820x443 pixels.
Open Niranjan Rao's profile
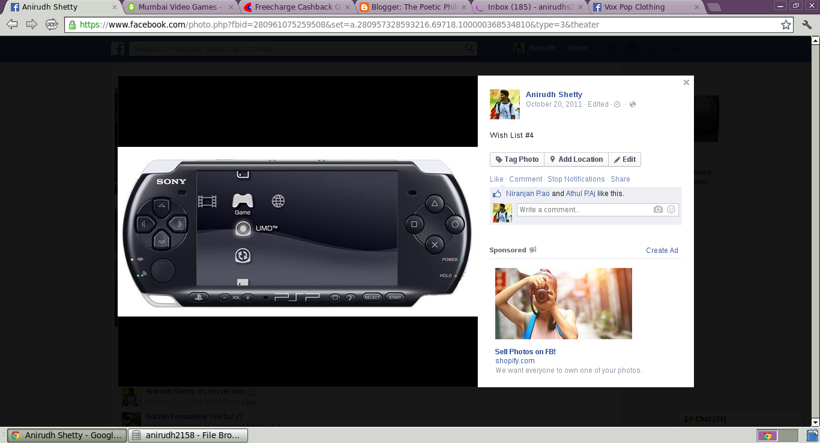click(x=528, y=194)
